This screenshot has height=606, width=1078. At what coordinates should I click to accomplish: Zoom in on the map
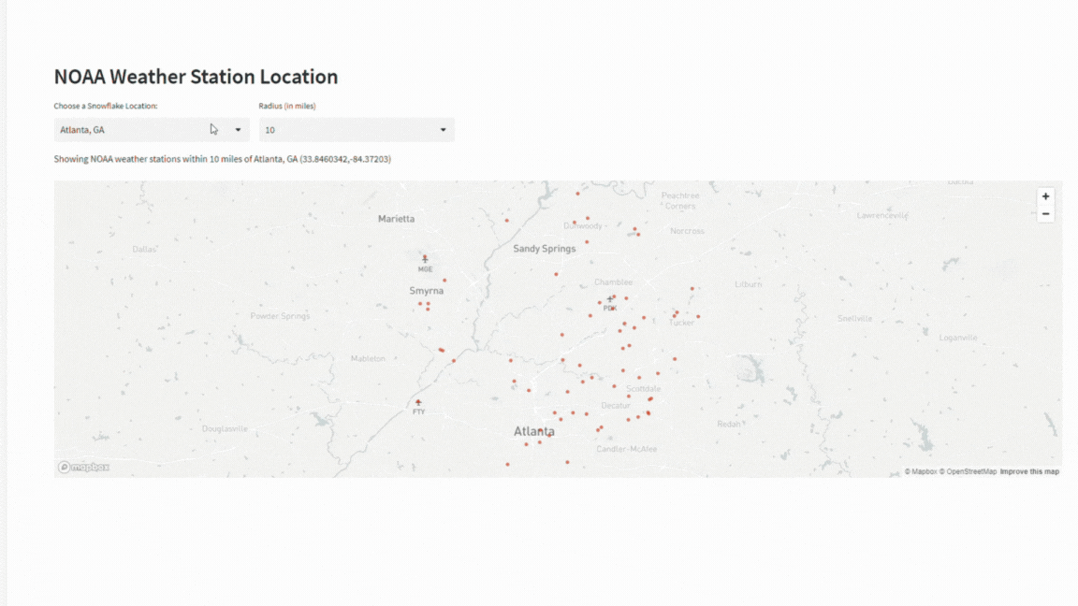pyautogui.click(x=1045, y=196)
